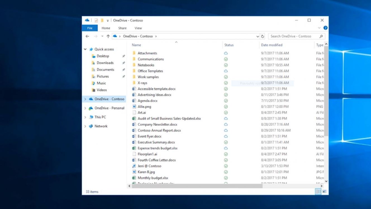Switch to Details view layout button

[x=318, y=192]
